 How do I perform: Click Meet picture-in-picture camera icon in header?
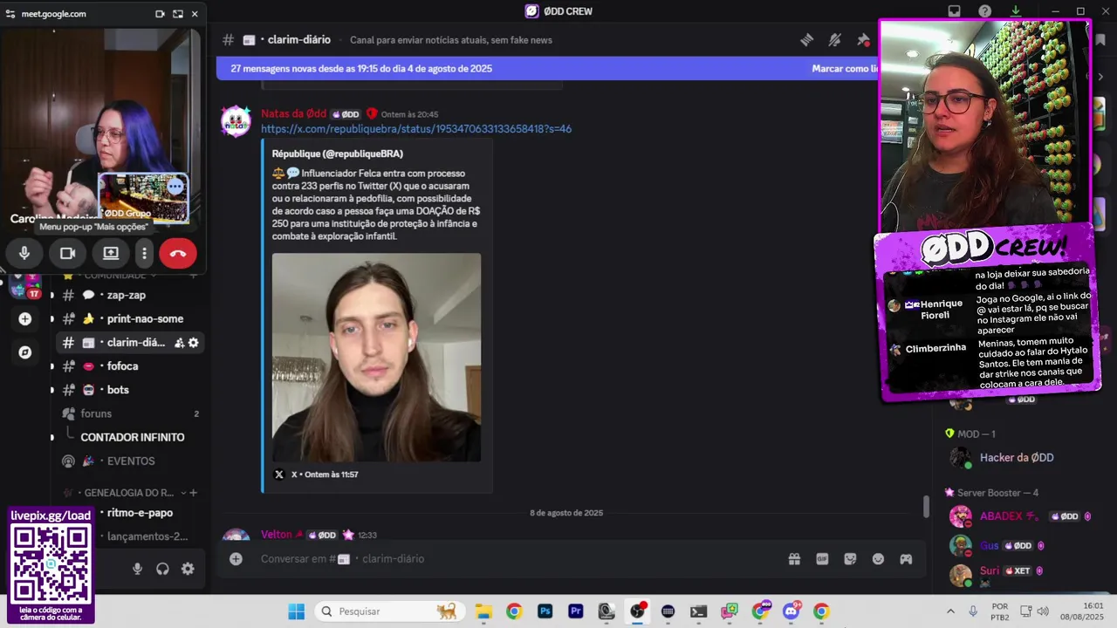point(160,14)
